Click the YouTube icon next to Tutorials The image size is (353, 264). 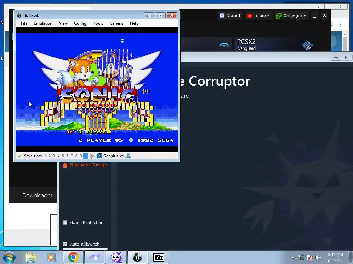(x=250, y=16)
